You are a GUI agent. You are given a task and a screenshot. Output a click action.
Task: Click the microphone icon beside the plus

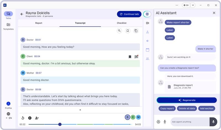(165, 122)
